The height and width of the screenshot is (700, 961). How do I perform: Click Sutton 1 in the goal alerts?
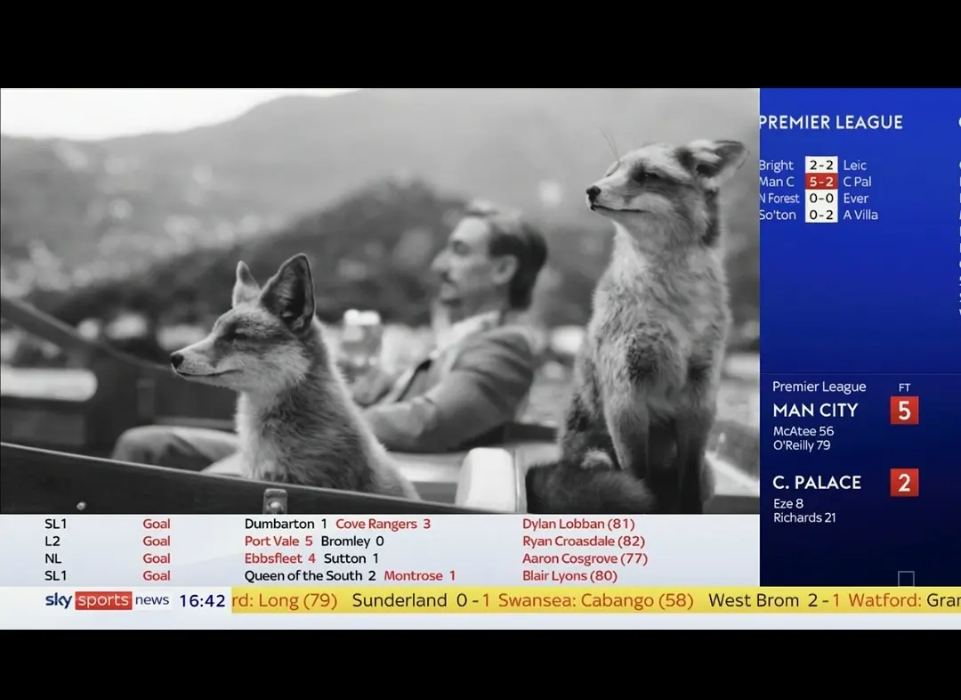[351, 558]
